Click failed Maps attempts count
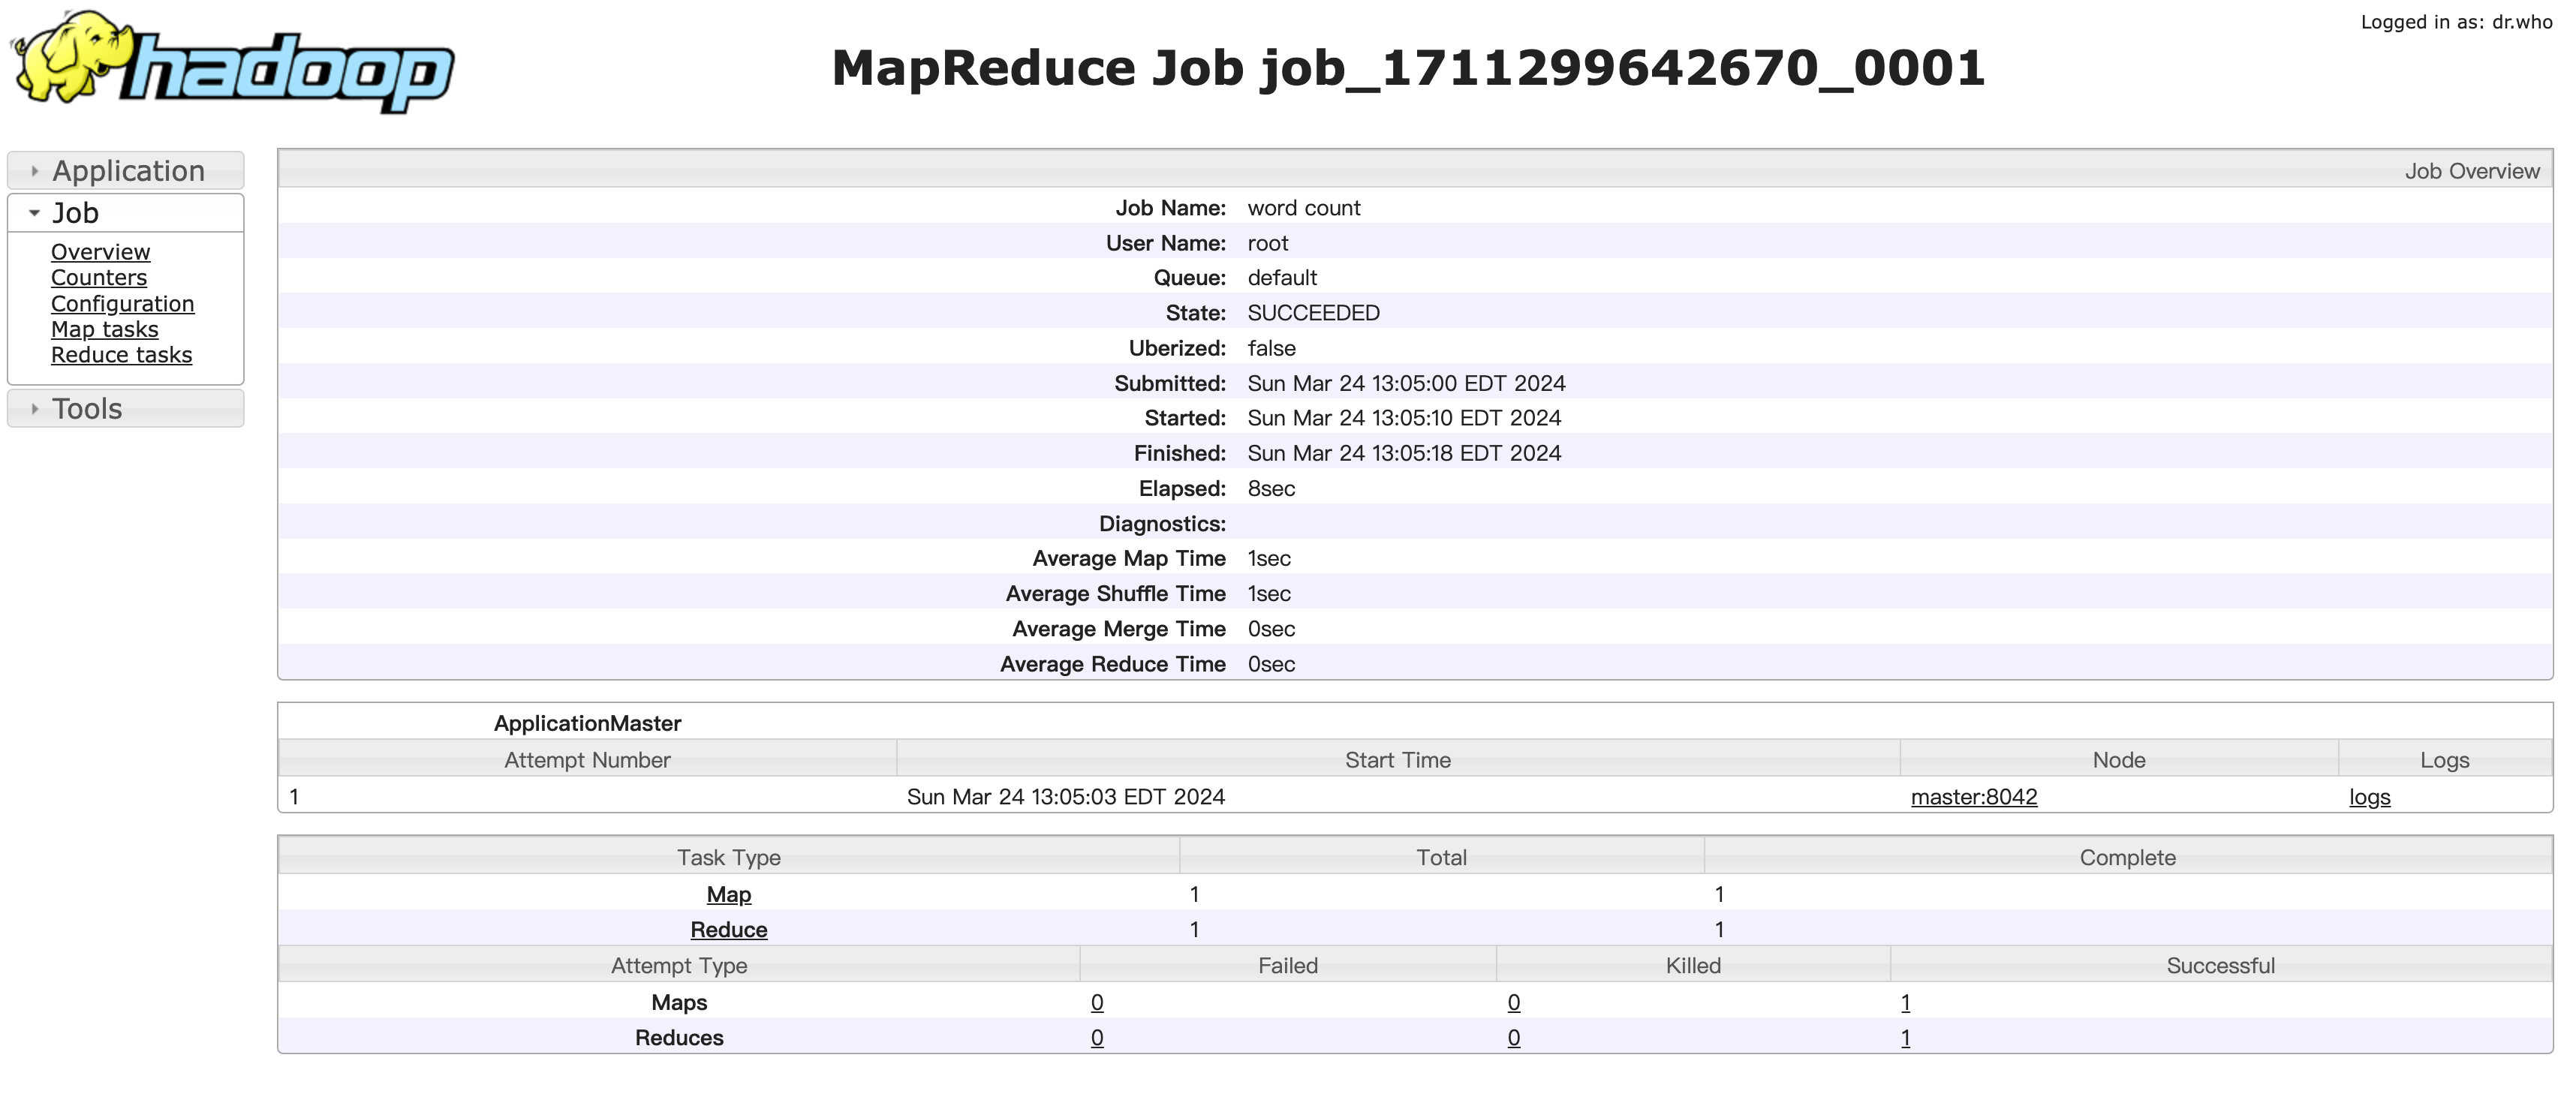This screenshot has height=1100, width=2576. (1097, 1003)
